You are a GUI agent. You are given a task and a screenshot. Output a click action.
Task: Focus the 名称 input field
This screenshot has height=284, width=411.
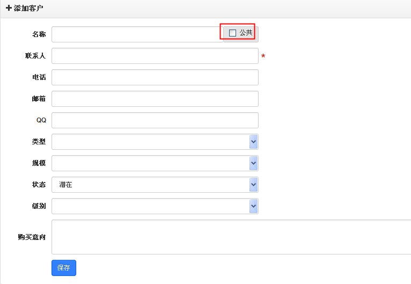[137, 34]
